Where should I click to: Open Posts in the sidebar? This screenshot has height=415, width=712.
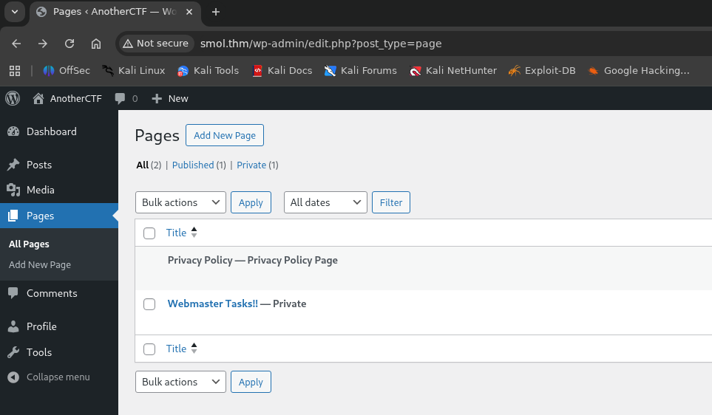pos(59,165)
